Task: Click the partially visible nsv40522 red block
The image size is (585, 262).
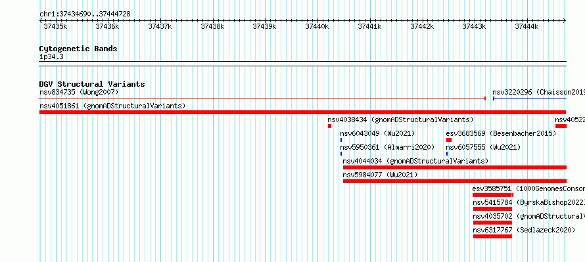Action: (561, 126)
